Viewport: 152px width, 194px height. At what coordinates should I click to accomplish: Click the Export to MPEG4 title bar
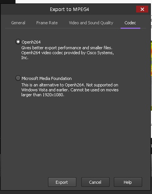[69, 9]
